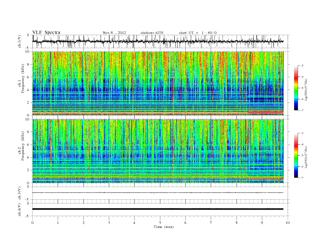Viewport: 324px width, 250px height.
Task: Select the "Time (min)" axis label
Action: coord(164,227)
